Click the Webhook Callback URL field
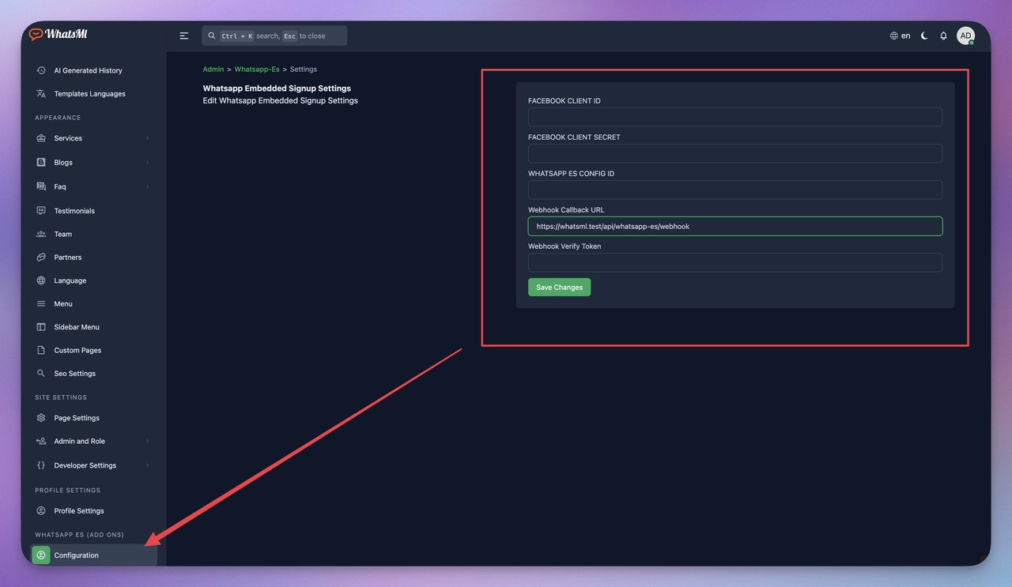 [x=735, y=226]
